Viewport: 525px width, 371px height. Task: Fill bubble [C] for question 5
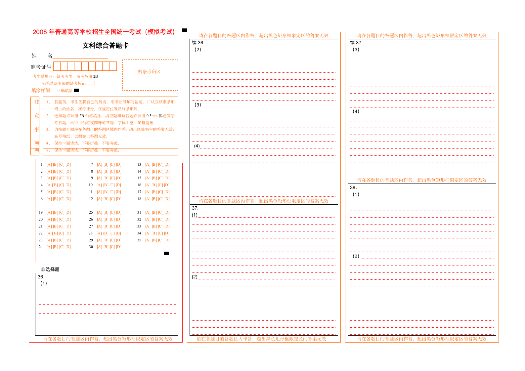pos(62,192)
